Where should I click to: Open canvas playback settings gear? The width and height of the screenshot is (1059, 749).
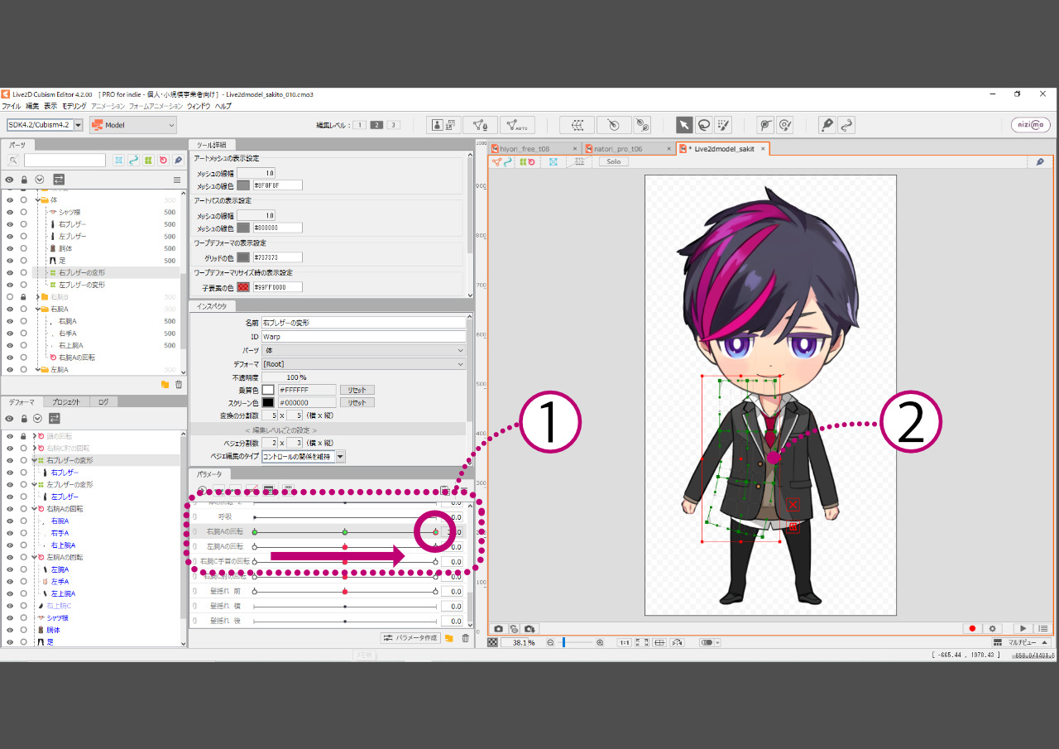pyautogui.click(x=992, y=629)
